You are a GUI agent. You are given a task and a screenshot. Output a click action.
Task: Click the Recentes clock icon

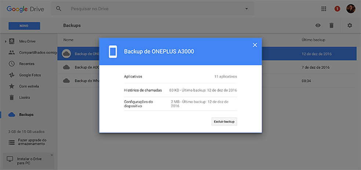pyautogui.click(x=11, y=64)
